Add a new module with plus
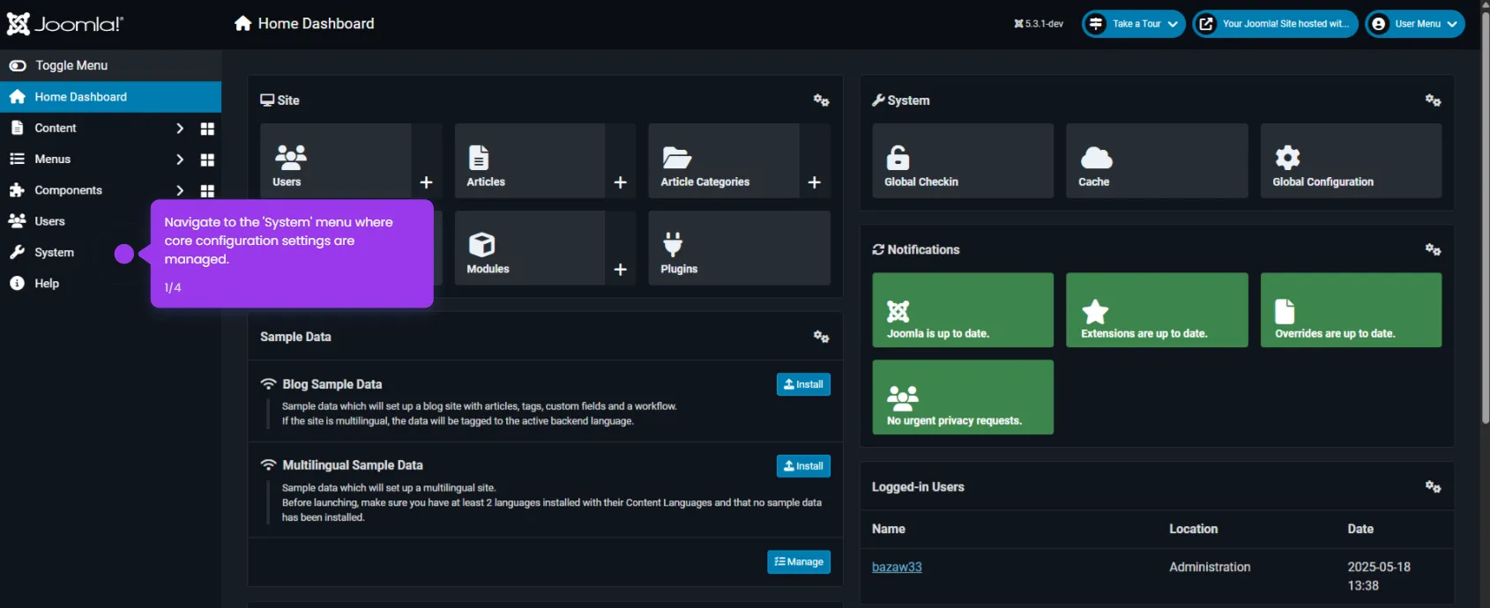Screen dimensions: 1490x608 coord(621,270)
